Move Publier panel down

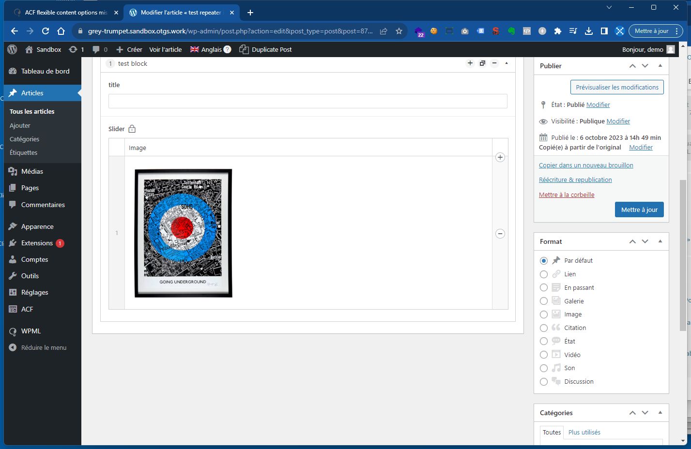pos(645,66)
